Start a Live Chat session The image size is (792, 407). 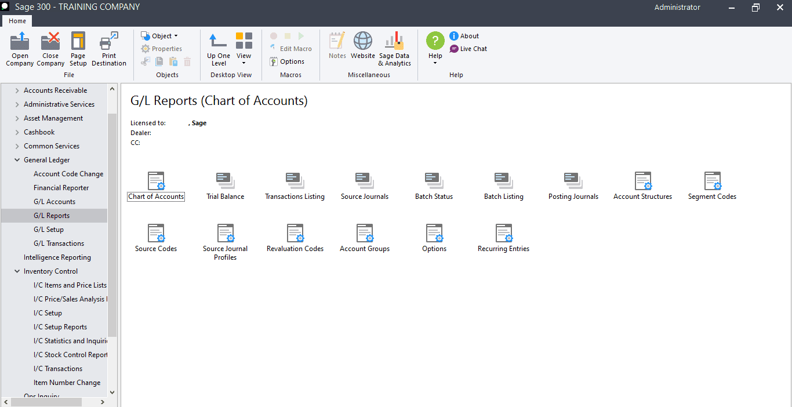pyautogui.click(x=468, y=49)
